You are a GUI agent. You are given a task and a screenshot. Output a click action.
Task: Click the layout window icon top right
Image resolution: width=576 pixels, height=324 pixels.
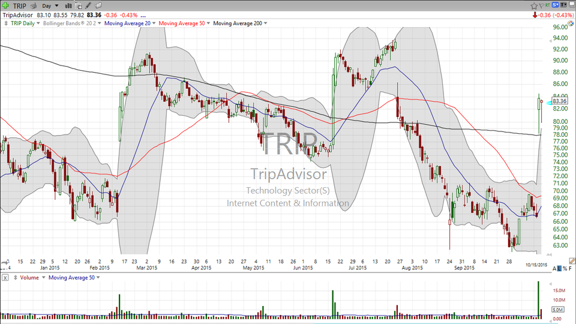[x=571, y=5]
